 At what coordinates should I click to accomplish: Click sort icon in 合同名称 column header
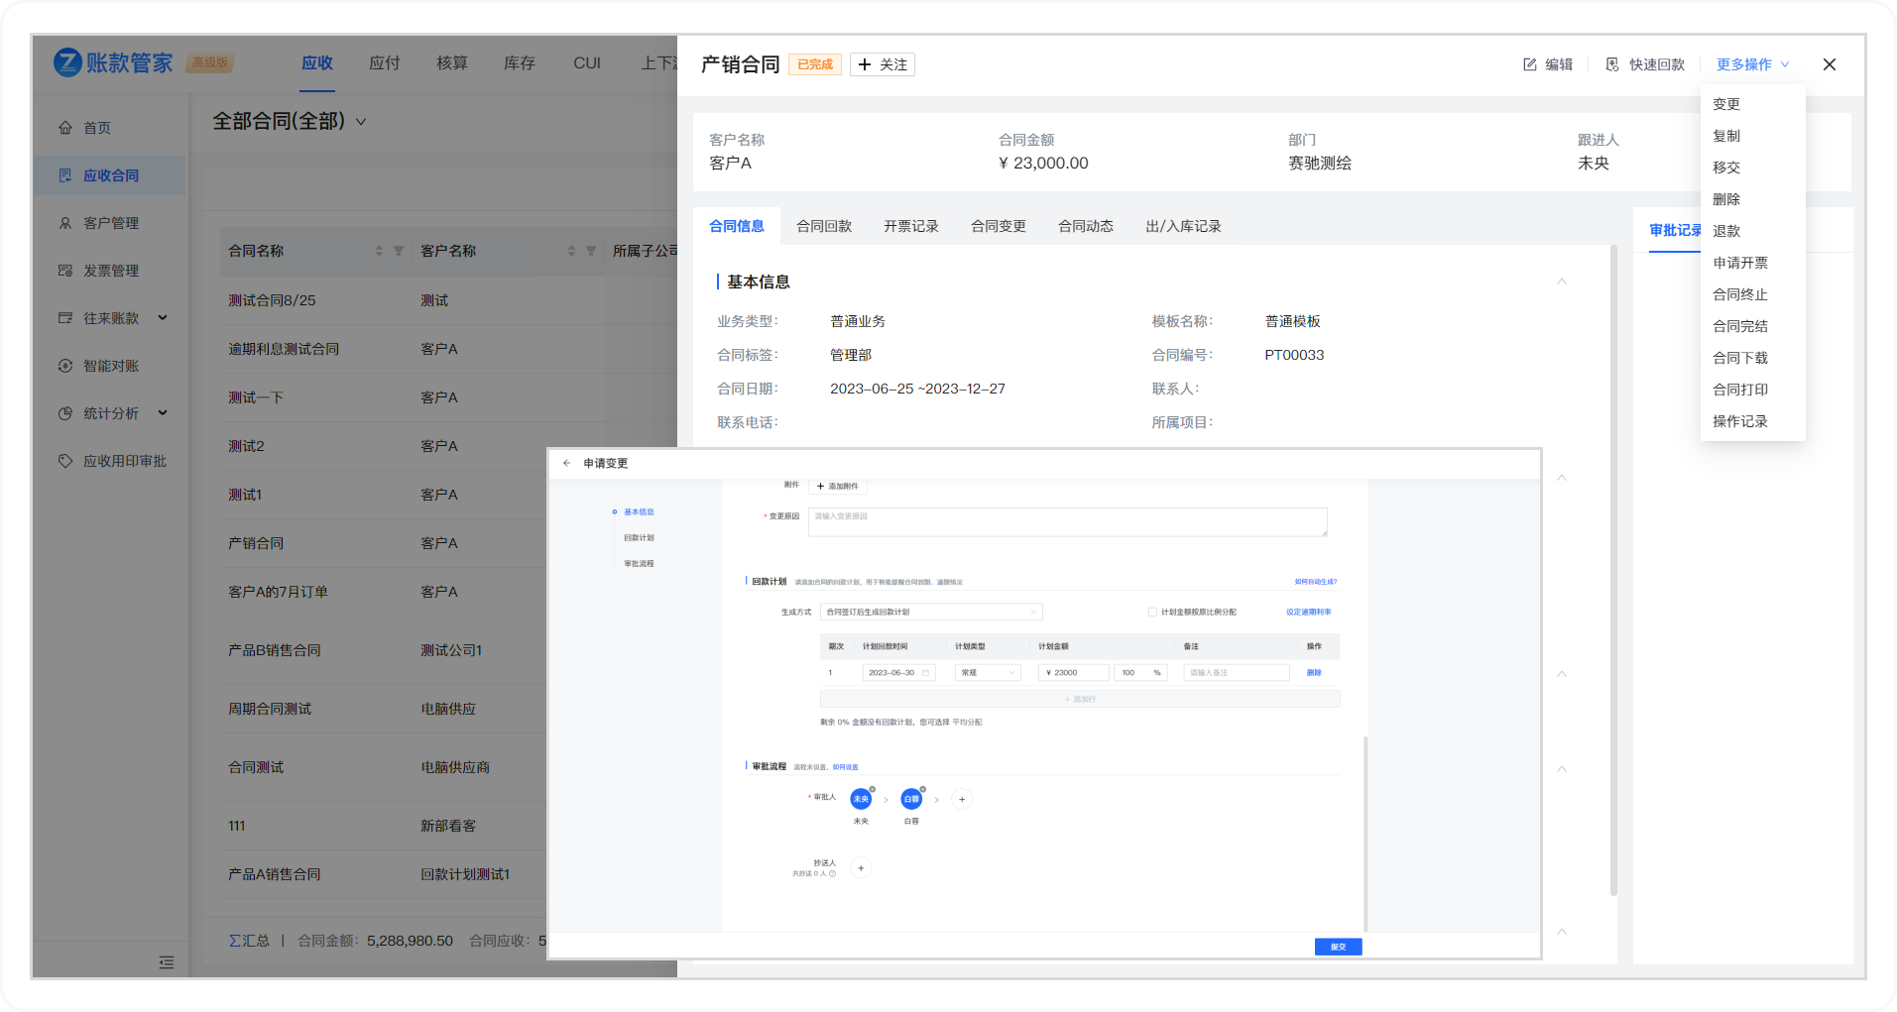click(379, 251)
